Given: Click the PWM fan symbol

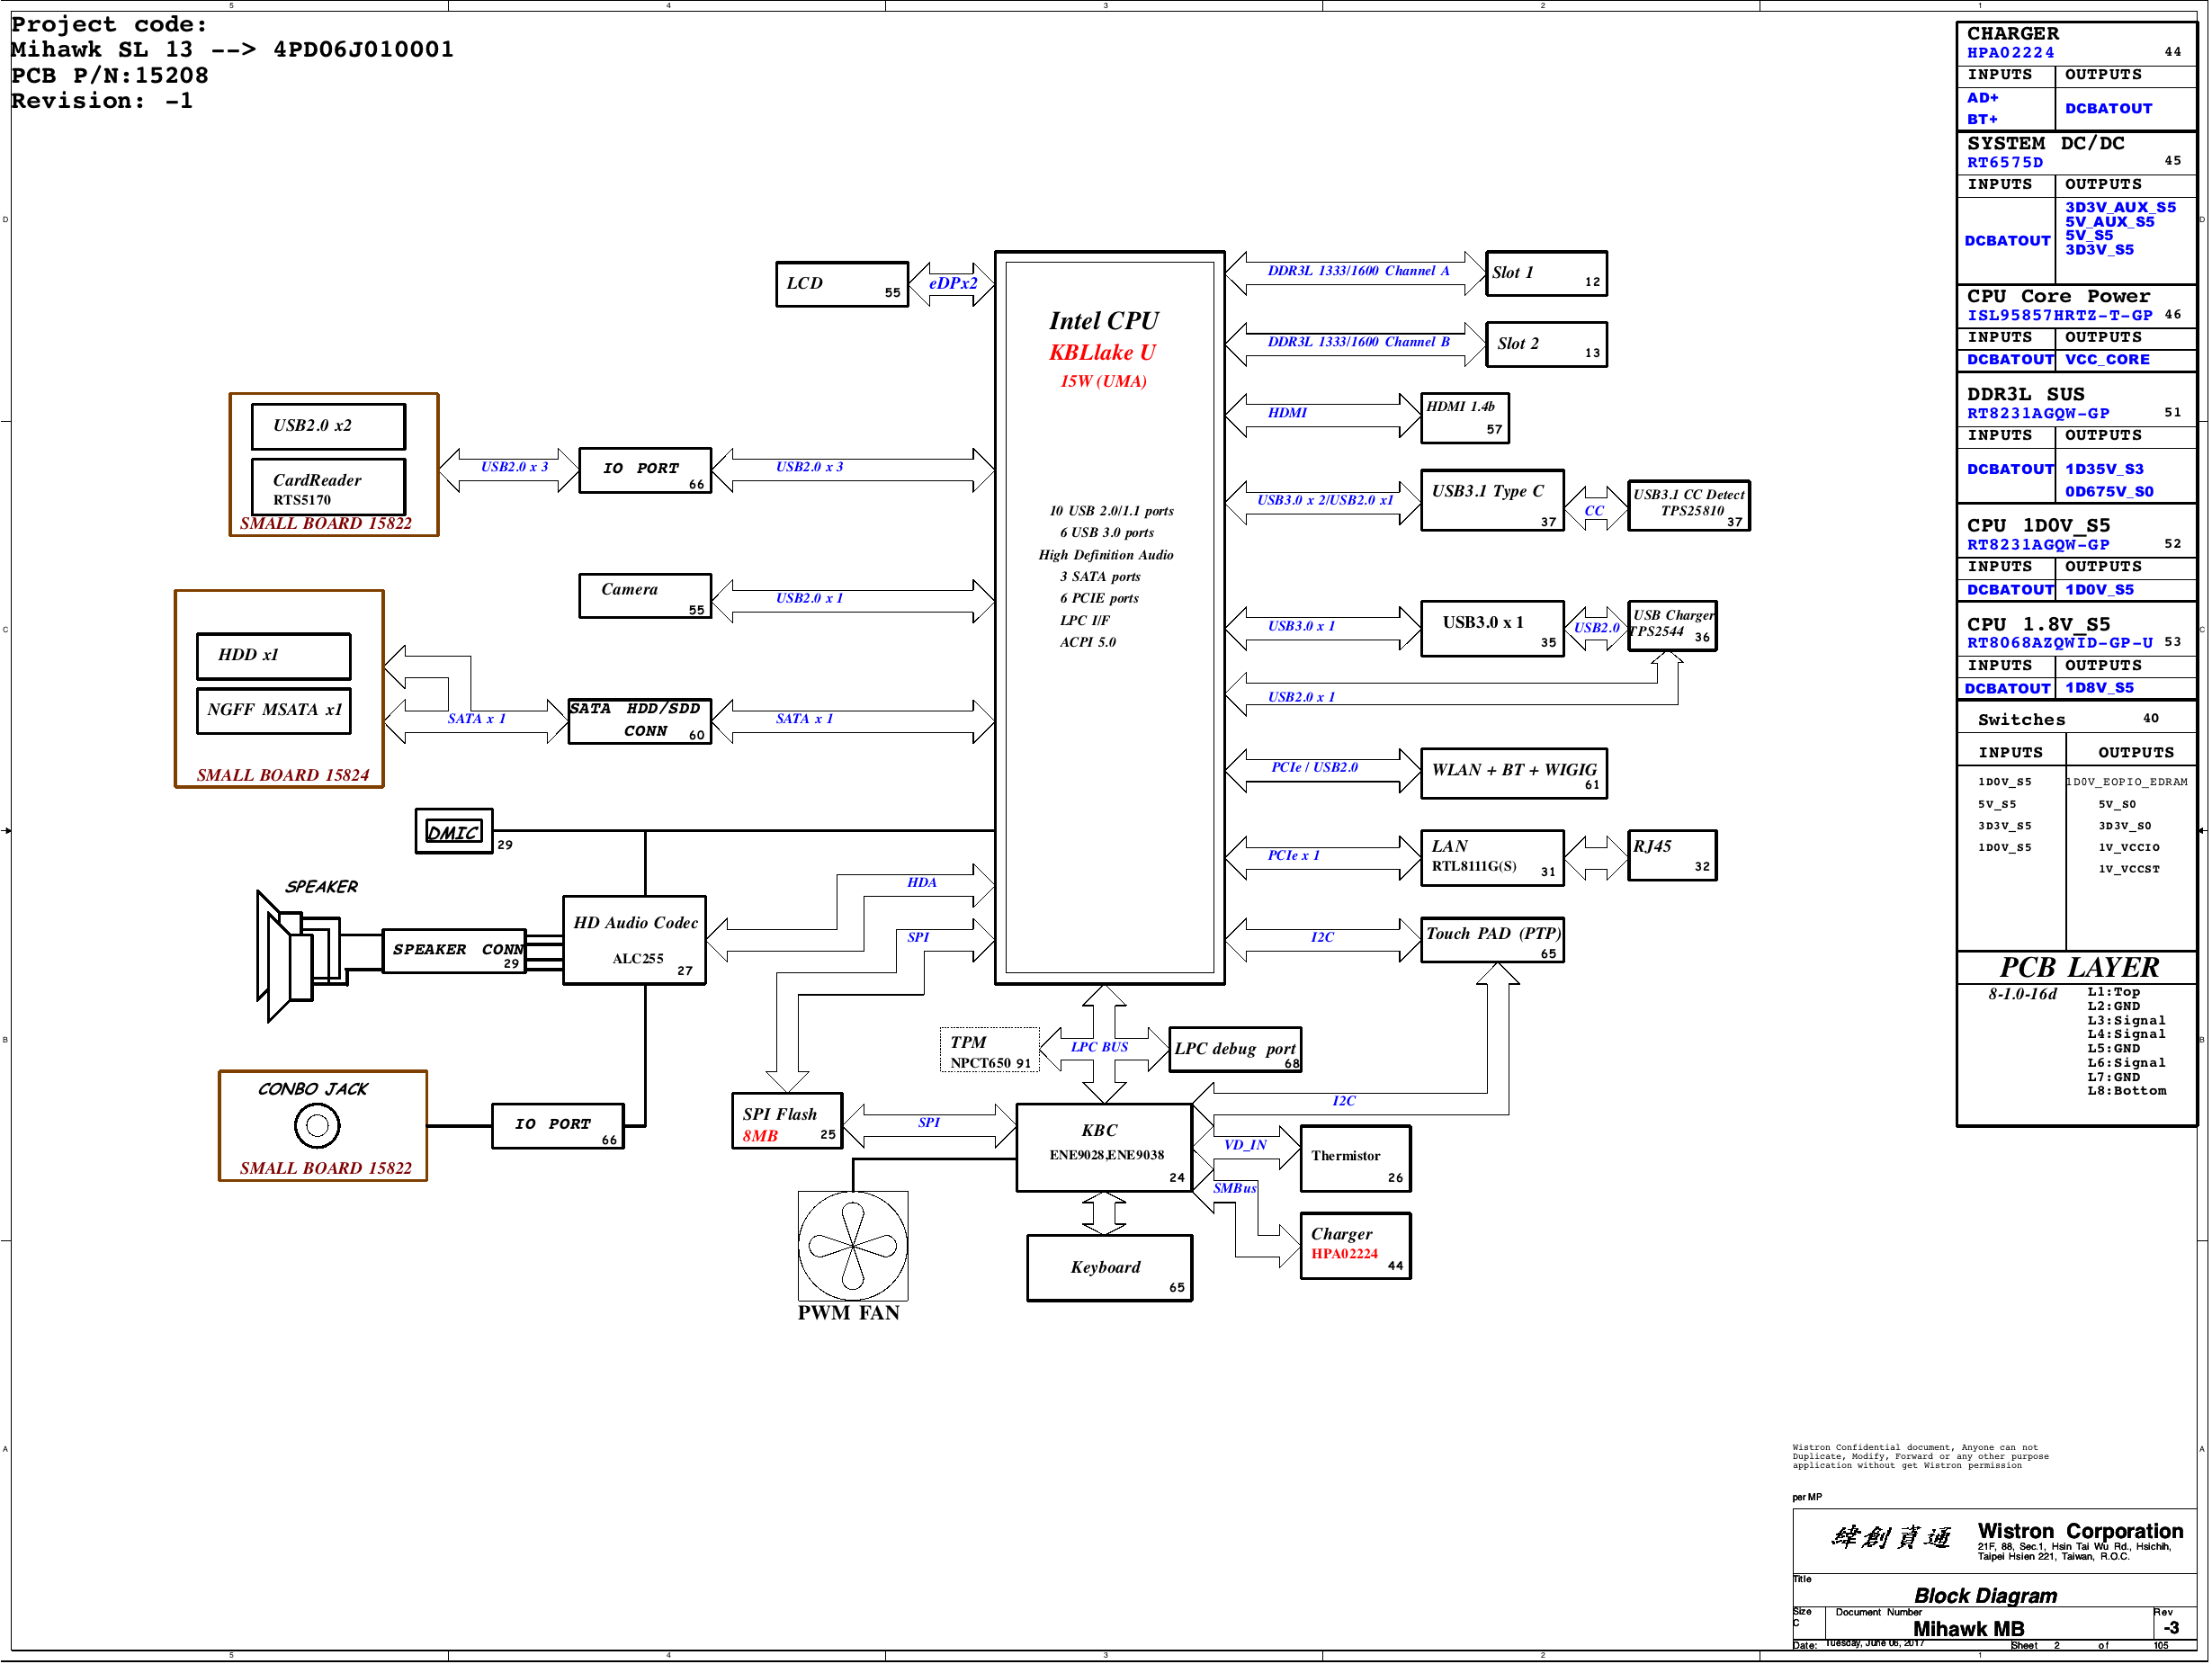Looking at the screenshot, I should pos(852,1245).
